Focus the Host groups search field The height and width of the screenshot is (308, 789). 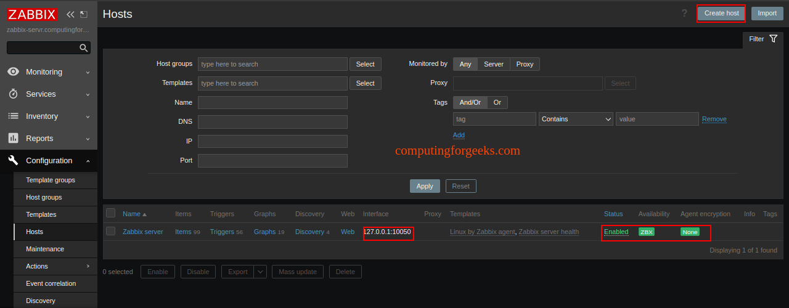(x=272, y=64)
